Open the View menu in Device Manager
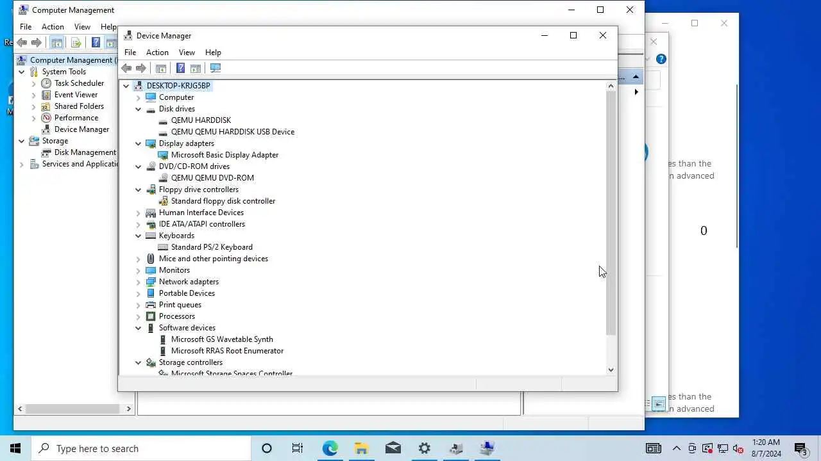Image resolution: width=821 pixels, height=461 pixels. (x=187, y=53)
